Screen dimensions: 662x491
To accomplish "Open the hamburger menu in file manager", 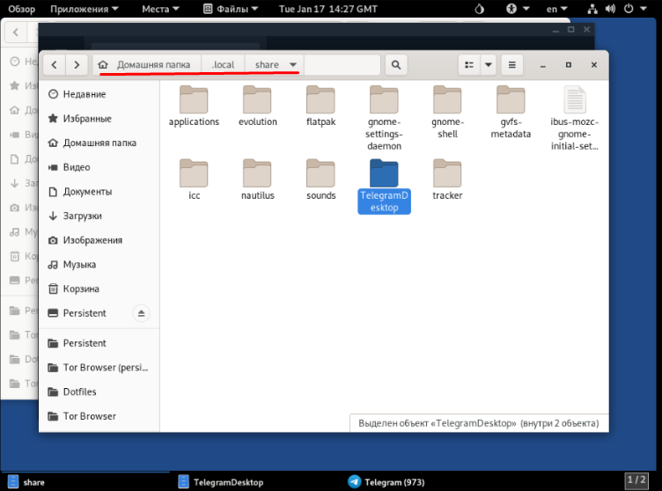I will [x=512, y=65].
